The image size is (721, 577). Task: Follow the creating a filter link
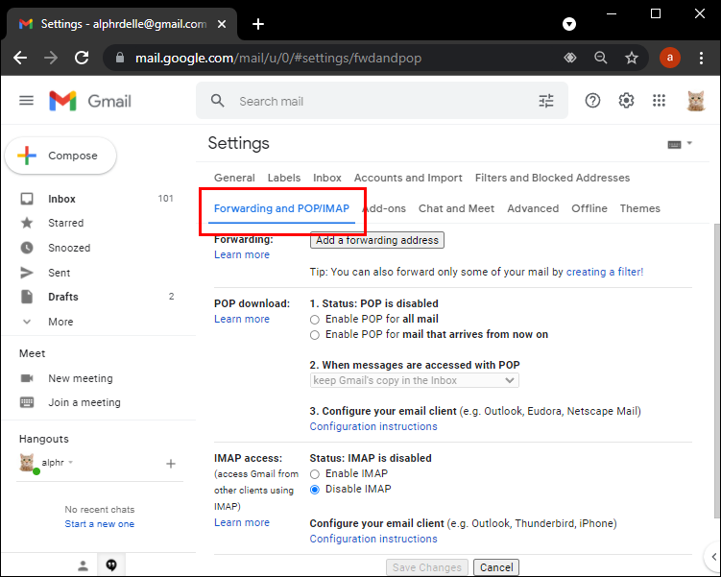coord(604,272)
